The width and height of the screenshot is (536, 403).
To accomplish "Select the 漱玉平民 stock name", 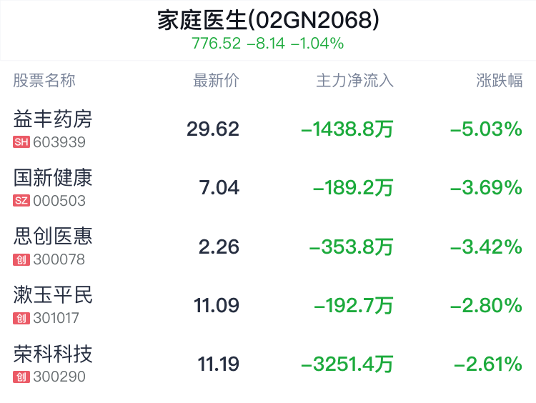I will 53,295.
